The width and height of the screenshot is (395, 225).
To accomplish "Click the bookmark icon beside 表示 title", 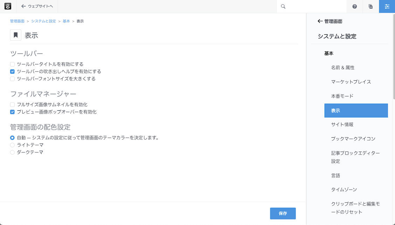I will pos(16,35).
